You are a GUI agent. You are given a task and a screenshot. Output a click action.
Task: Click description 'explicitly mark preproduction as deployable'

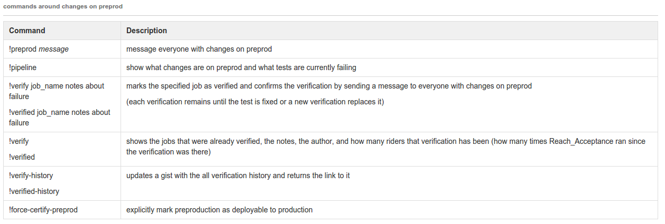click(x=219, y=210)
